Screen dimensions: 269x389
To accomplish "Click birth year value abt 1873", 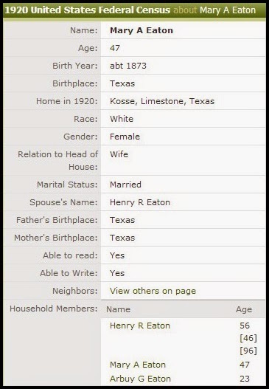I will point(128,66).
